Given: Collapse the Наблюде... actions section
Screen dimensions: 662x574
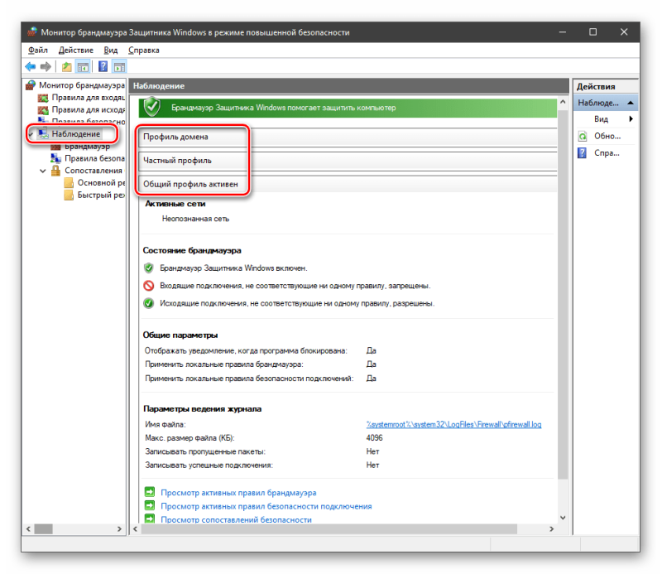Looking at the screenshot, I should click(631, 103).
